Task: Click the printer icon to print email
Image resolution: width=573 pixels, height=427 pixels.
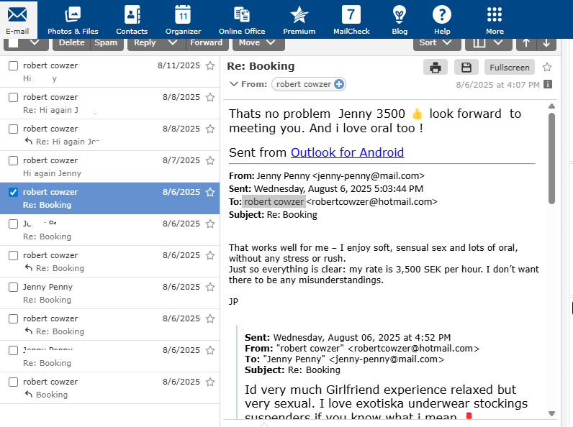Action: coord(435,68)
